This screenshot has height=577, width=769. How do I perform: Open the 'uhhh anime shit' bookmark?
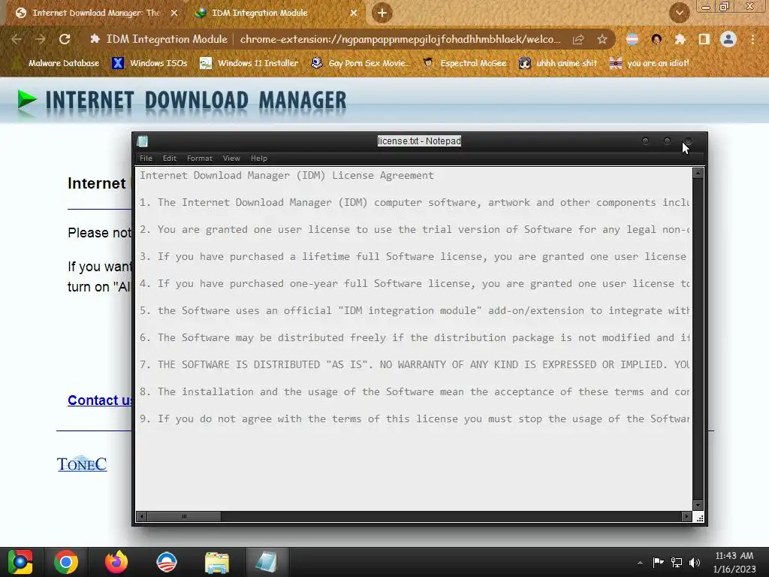coord(558,63)
